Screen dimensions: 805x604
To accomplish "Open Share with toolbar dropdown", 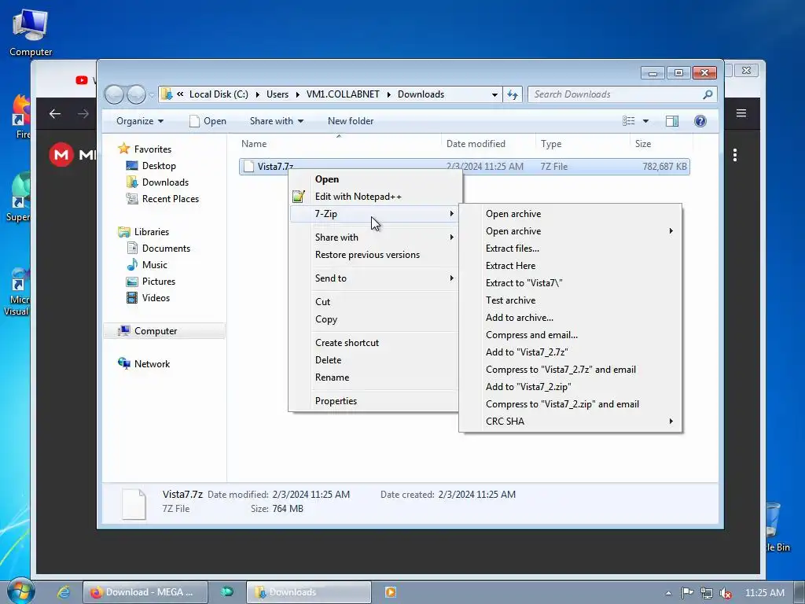I will point(276,121).
